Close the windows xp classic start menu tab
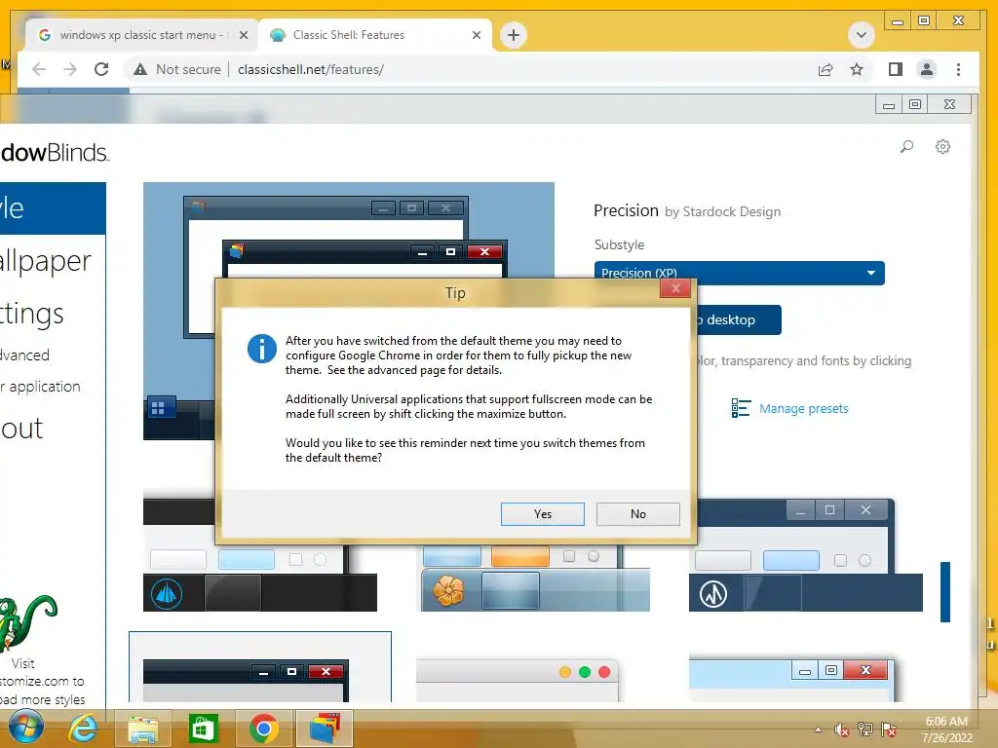 (x=243, y=35)
